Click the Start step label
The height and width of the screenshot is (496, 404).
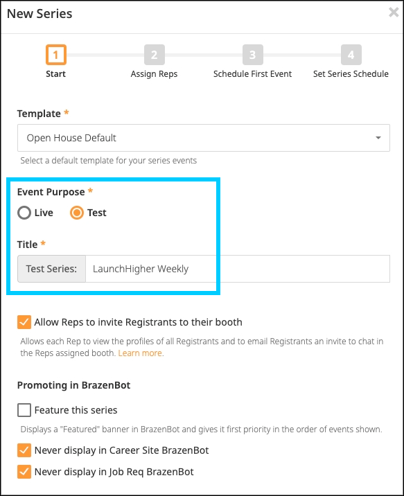pyautogui.click(x=55, y=74)
